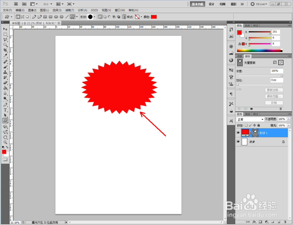Open the custom shape picker dropdown
293x225 pixels.
tap(94, 17)
